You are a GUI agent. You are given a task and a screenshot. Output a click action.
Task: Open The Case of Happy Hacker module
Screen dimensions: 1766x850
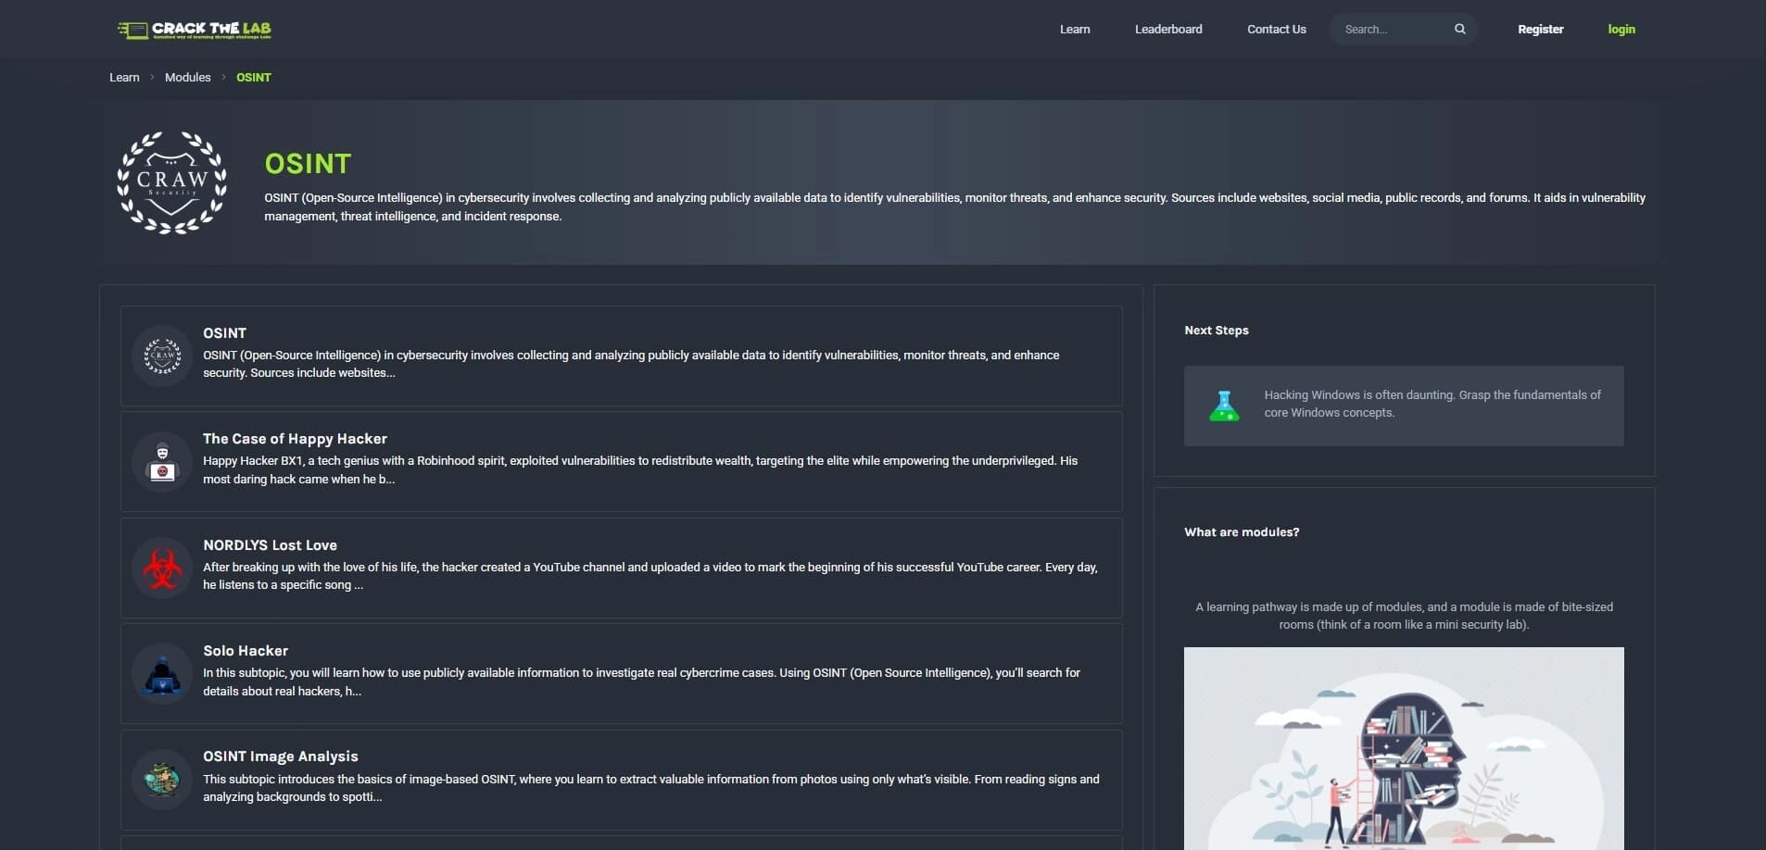tap(295, 438)
